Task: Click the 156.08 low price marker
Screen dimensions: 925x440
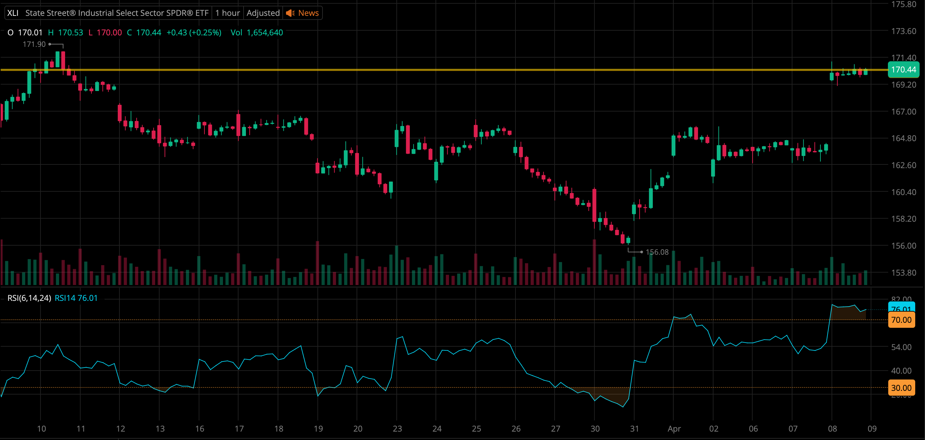Action: click(x=657, y=252)
